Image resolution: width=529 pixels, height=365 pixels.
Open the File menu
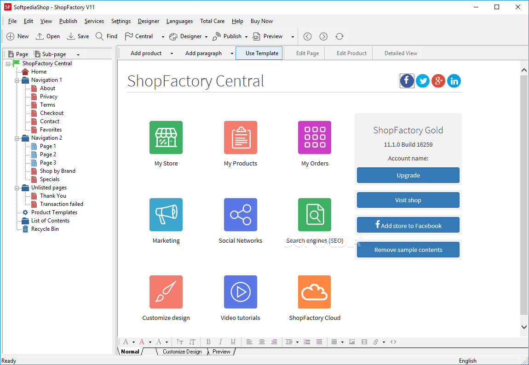click(12, 21)
